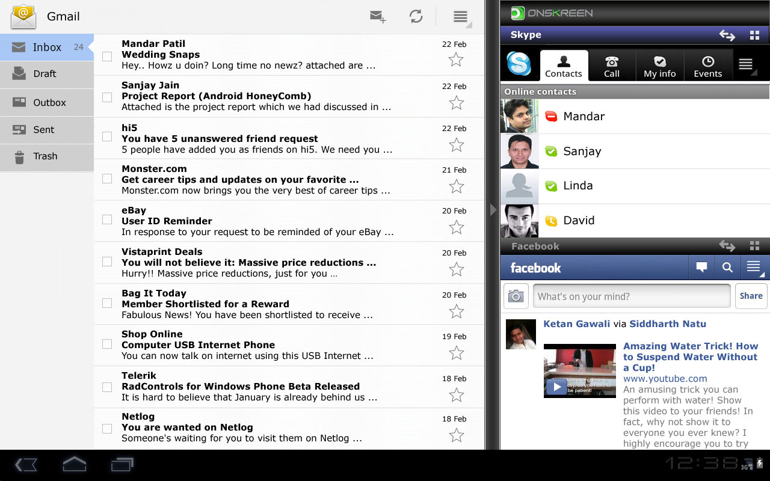Collapse the side panel with arrow handle
This screenshot has width=770, height=481.
coord(493,210)
